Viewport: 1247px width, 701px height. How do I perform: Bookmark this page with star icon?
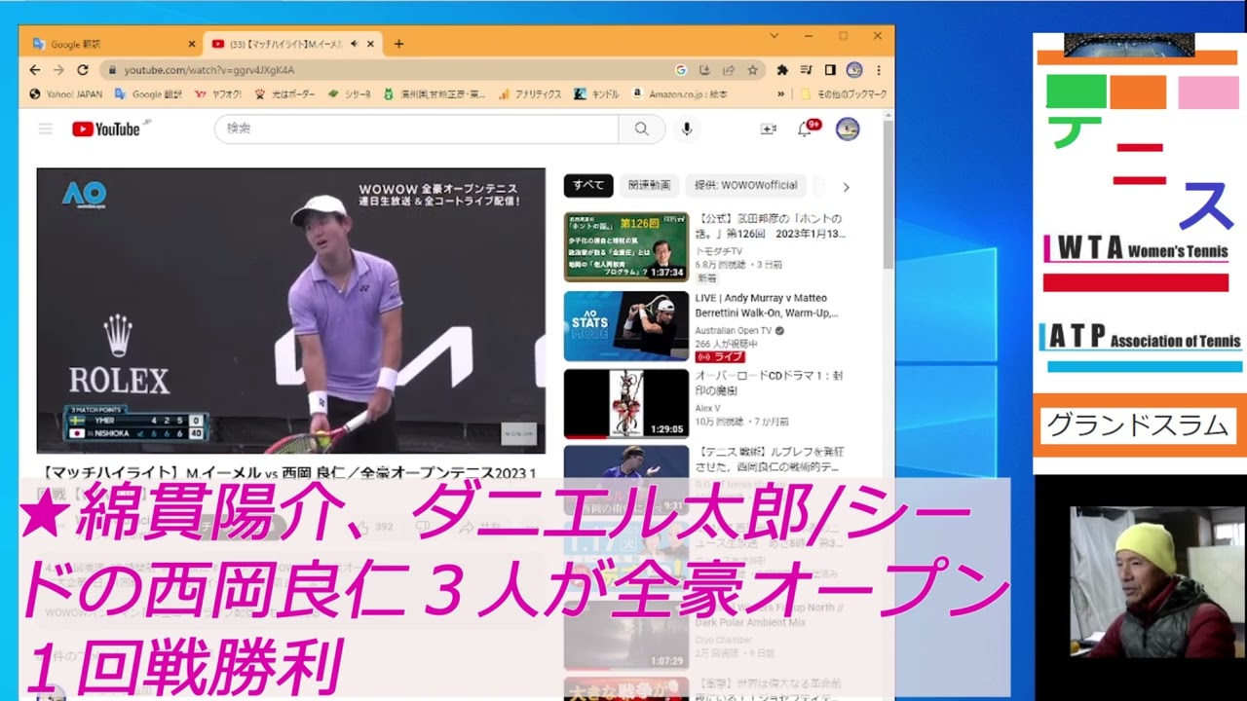click(x=753, y=70)
